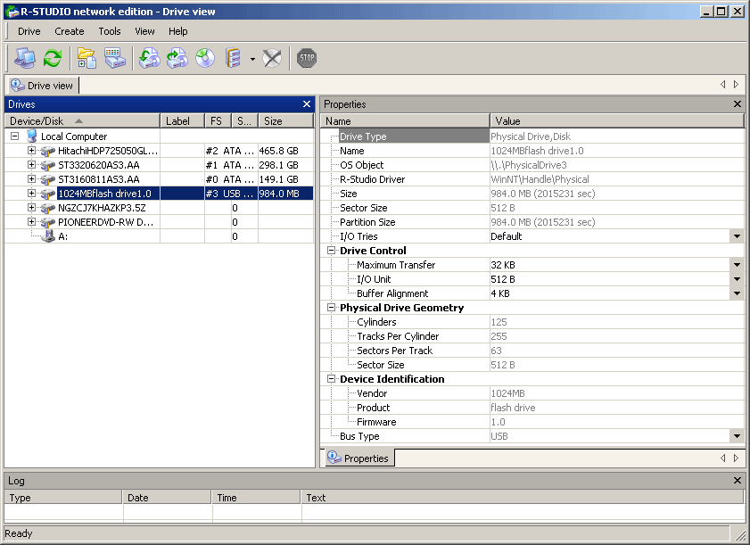The image size is (750, 545).
Task: Click Local Computer icon in tree
Action: (32, 136)
